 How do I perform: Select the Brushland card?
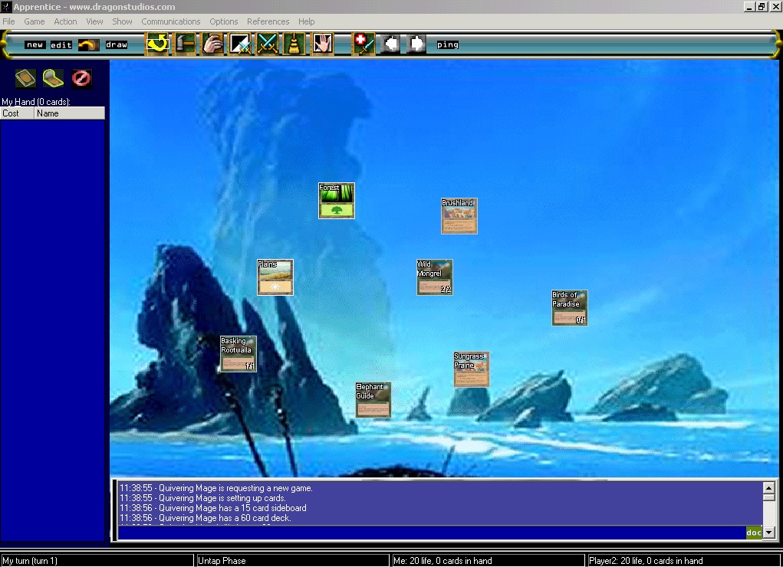tap(459, 216)
